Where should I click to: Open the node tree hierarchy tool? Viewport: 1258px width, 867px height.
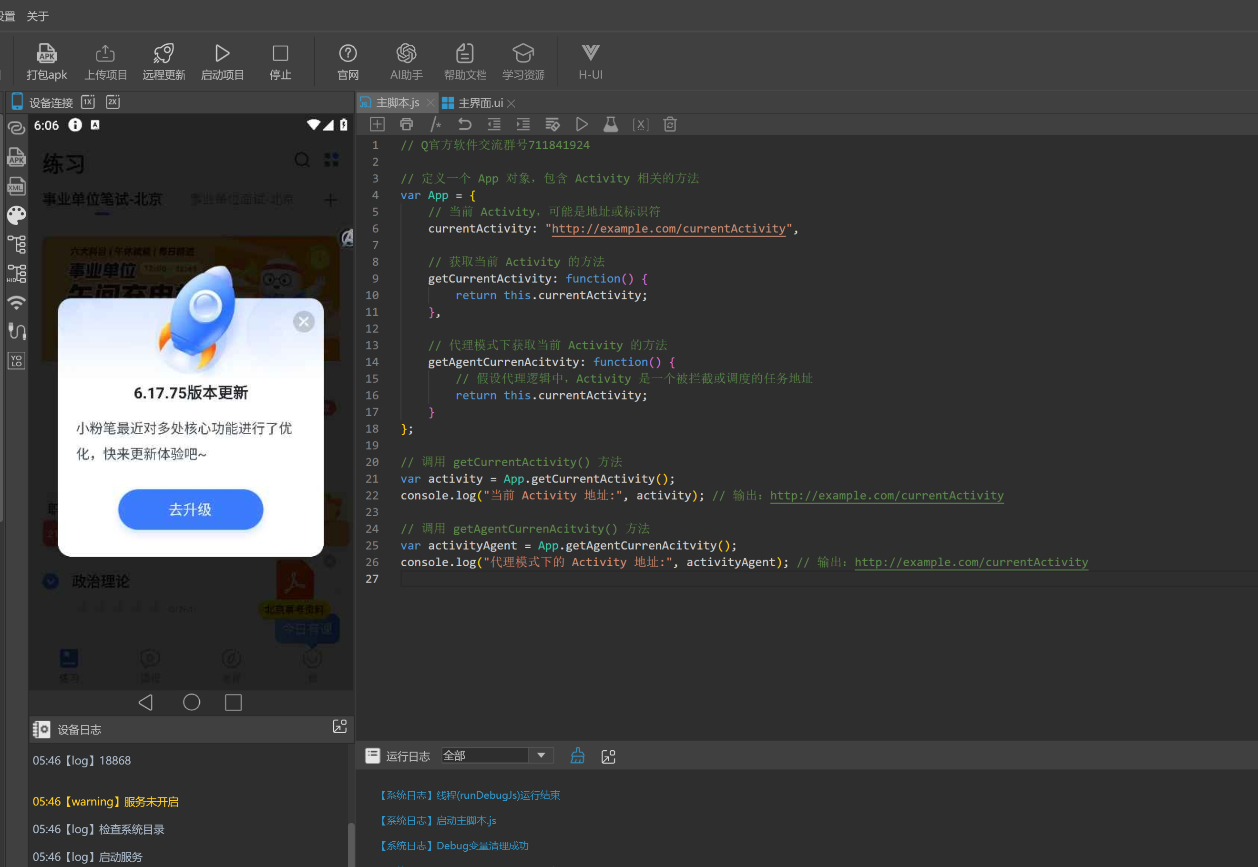click(16, 245)
